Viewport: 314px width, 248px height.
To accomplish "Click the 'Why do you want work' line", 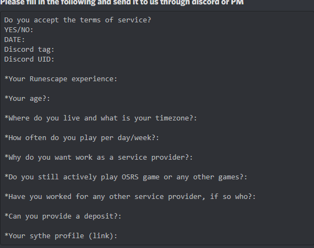I will coord(99,158).
